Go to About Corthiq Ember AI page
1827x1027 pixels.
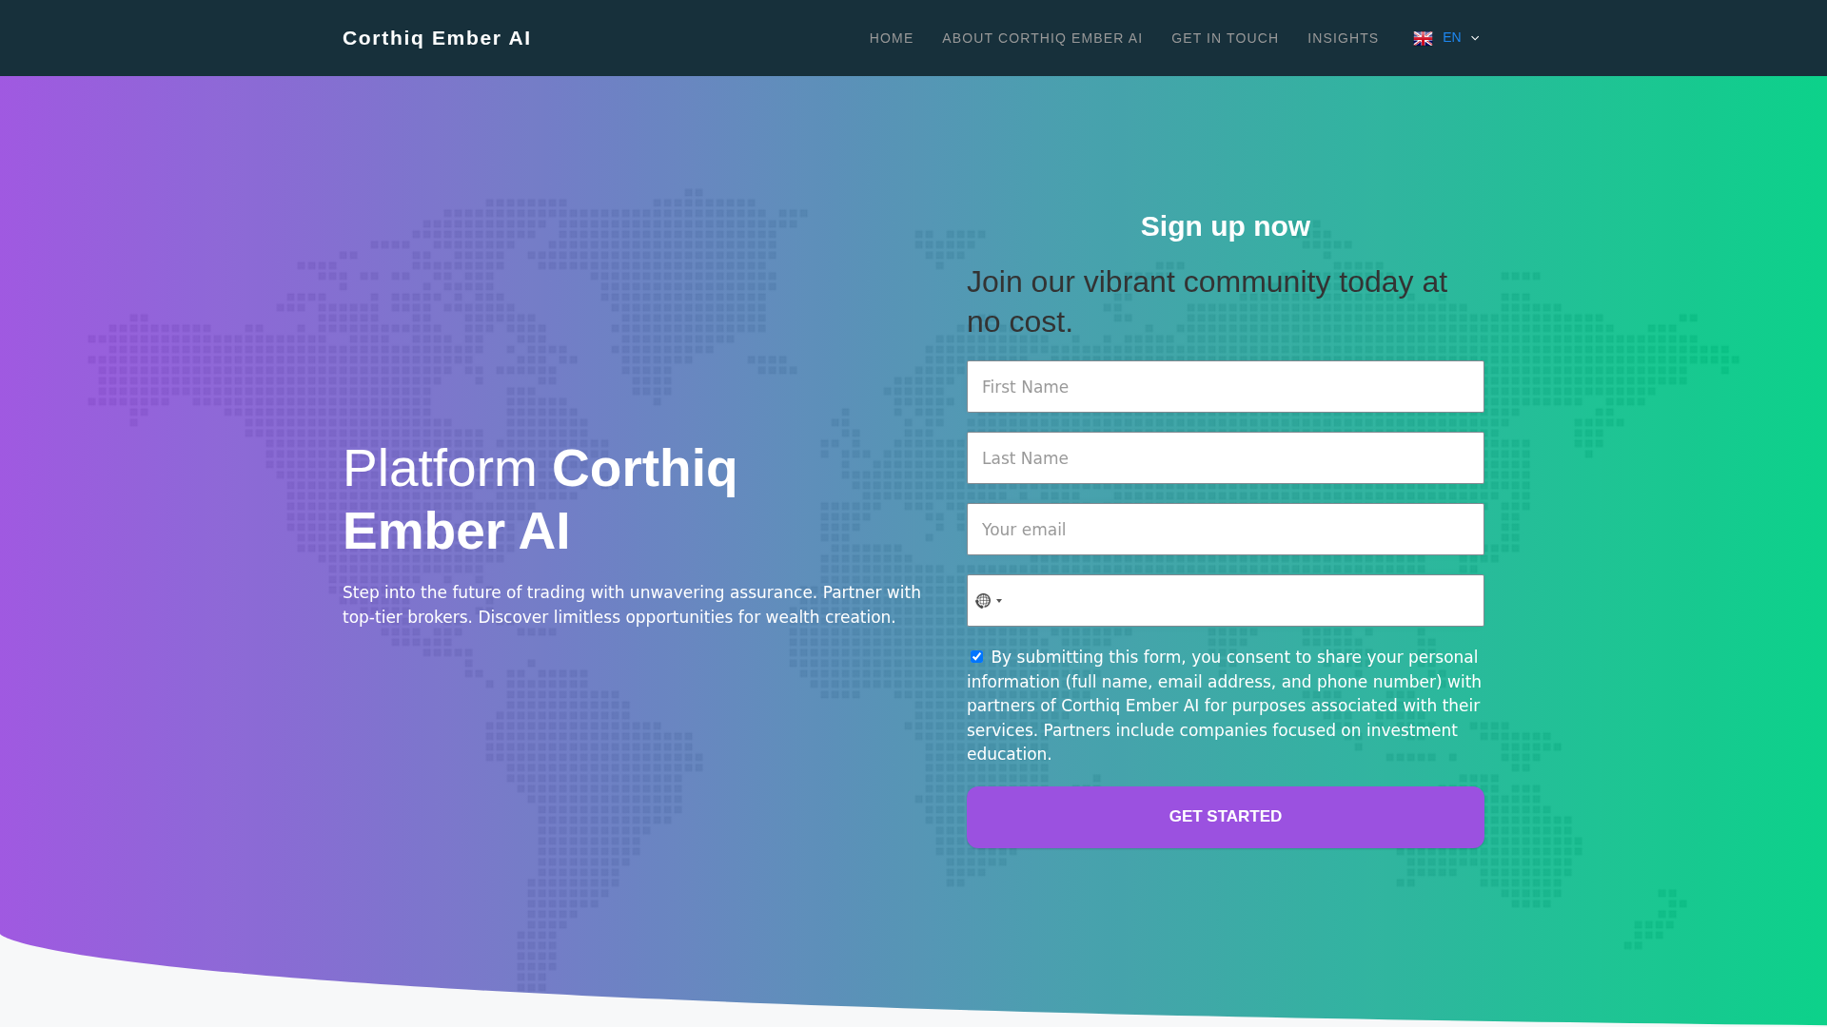[1042, 38]
